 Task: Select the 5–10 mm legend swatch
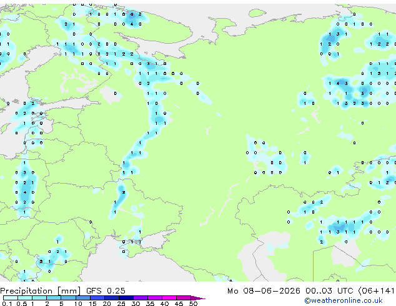(x=69, y=298)
